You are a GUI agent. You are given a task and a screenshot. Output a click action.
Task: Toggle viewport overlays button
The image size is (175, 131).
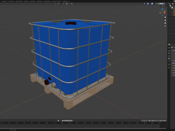click(x=152, y=4)
